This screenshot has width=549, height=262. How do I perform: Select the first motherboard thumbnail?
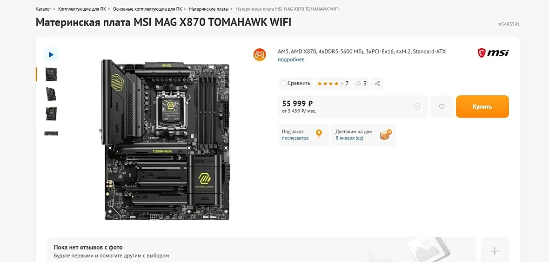point(51,74)
